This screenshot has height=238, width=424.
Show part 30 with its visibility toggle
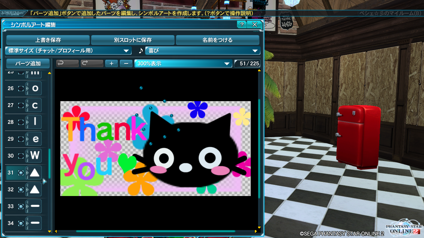(21, 156)
